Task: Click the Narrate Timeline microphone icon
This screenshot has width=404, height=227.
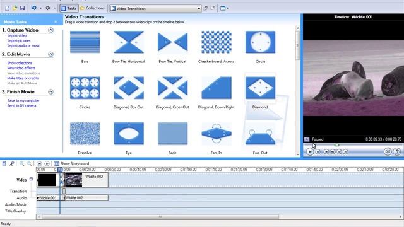Action: (x=12, y=164)
